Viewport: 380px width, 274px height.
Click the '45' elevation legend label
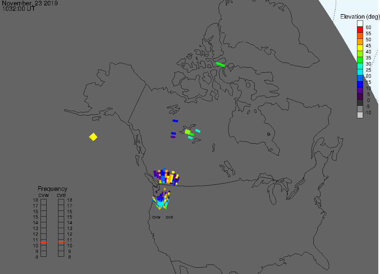[x=369, y=46]
